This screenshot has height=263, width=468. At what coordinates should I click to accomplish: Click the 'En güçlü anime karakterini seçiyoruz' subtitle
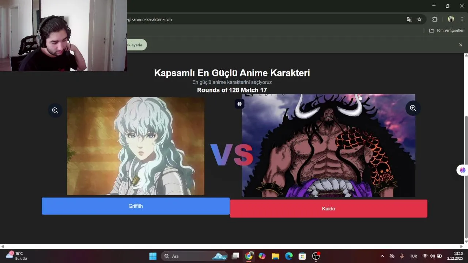point(232,82)
